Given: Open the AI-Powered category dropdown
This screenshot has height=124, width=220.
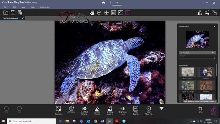Looking at the screenshot, I should 197,53.
